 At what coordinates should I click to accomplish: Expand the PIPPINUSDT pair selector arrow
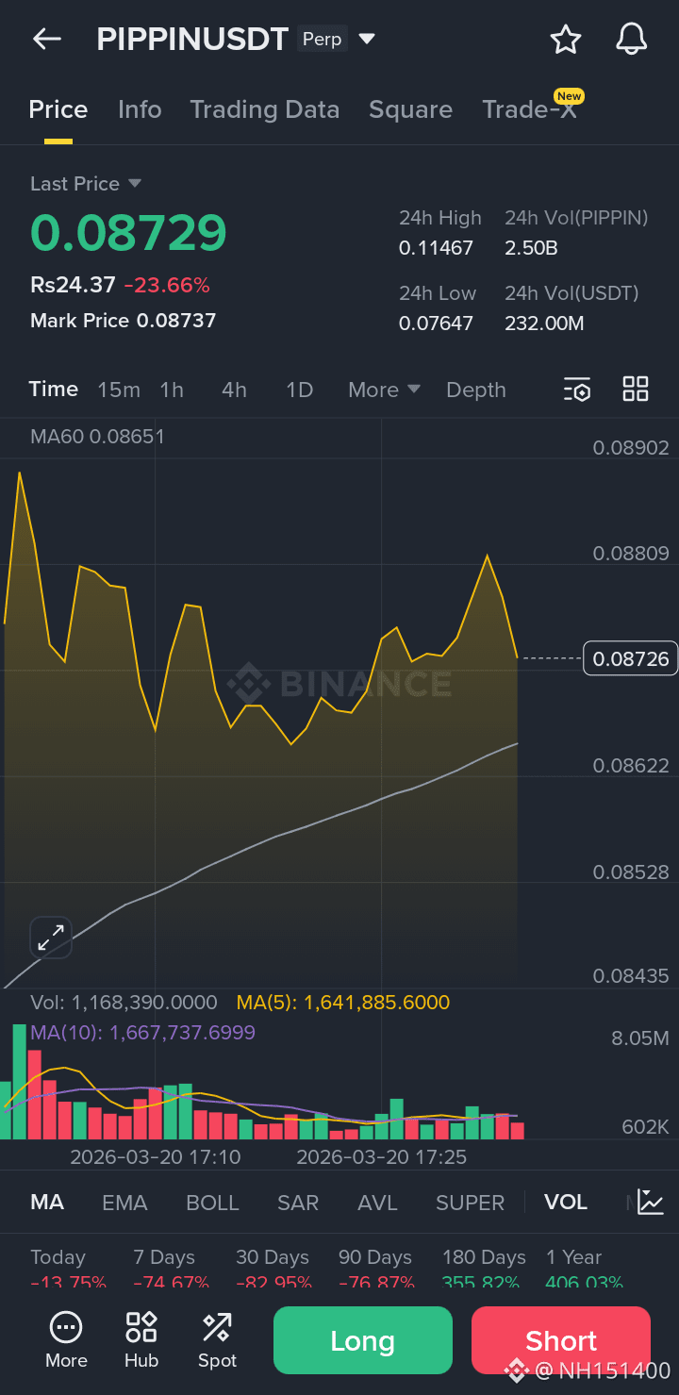[x=368, y=39]
